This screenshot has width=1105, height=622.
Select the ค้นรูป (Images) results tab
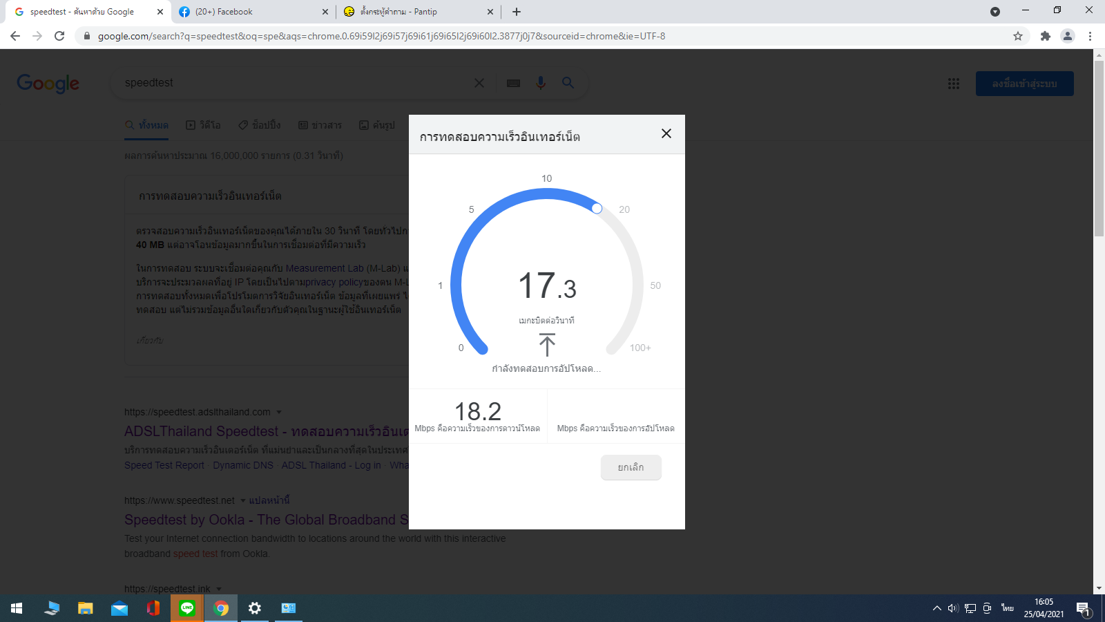(x=377, y=125)
